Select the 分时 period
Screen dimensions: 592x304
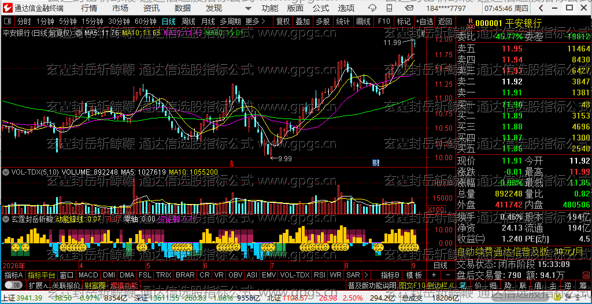click(24, 21)
